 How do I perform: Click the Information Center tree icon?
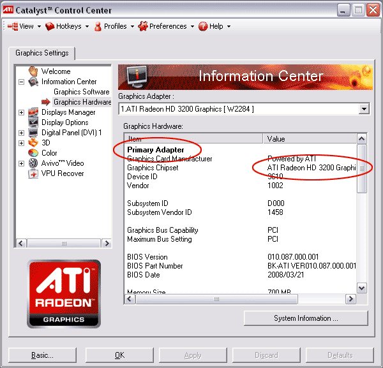pyautogui.click(x=33, y=82)
